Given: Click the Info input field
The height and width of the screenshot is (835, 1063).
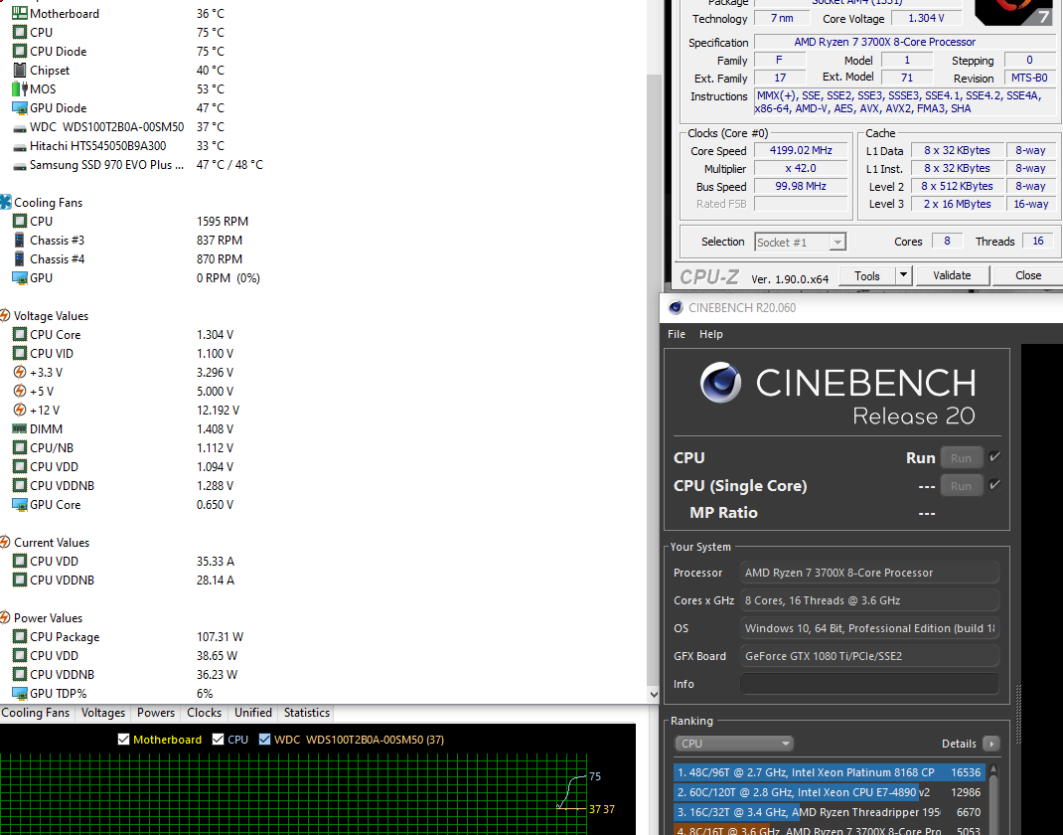Looking at the screenshot, I should click(x=869, y=684).
